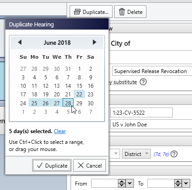Screen dimensions: 192x190
Task: Click the From time spinner arrows
Action: (122, 183)
